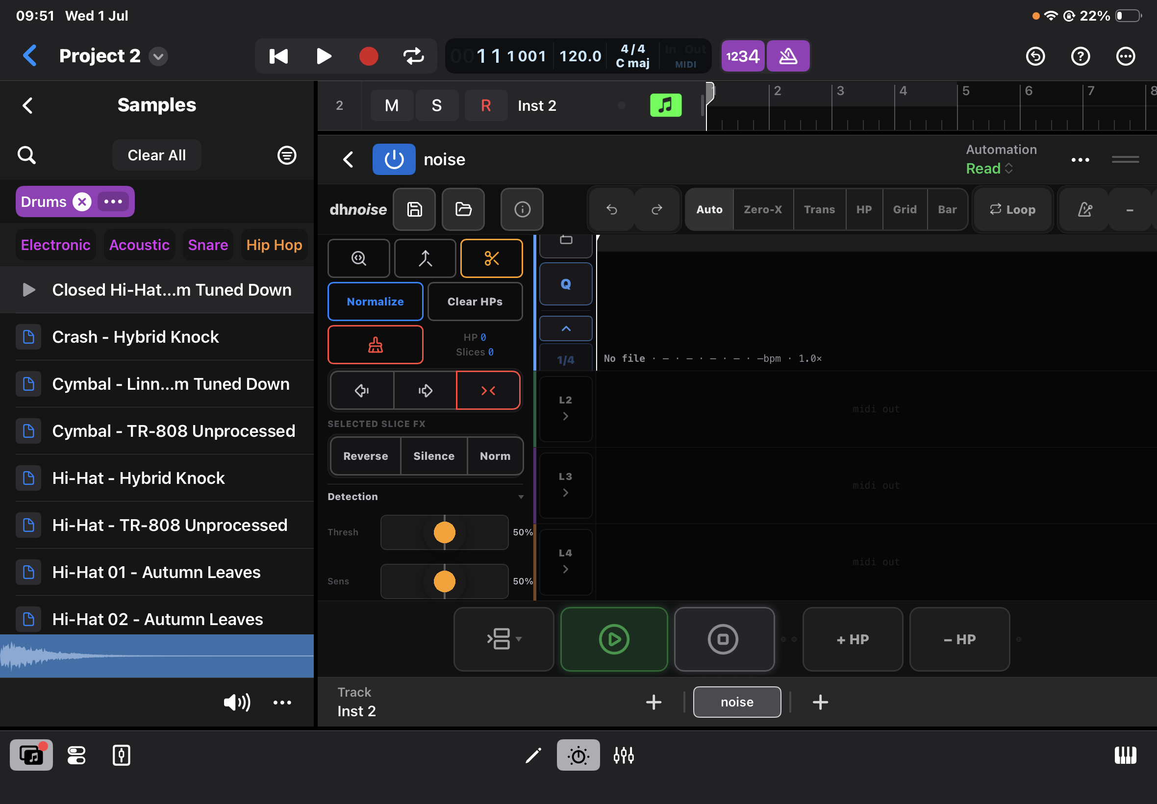This screenshot has height=804, width=1157.
Task: Select the Trans slicing mode
Action: [x=820, y=209]
